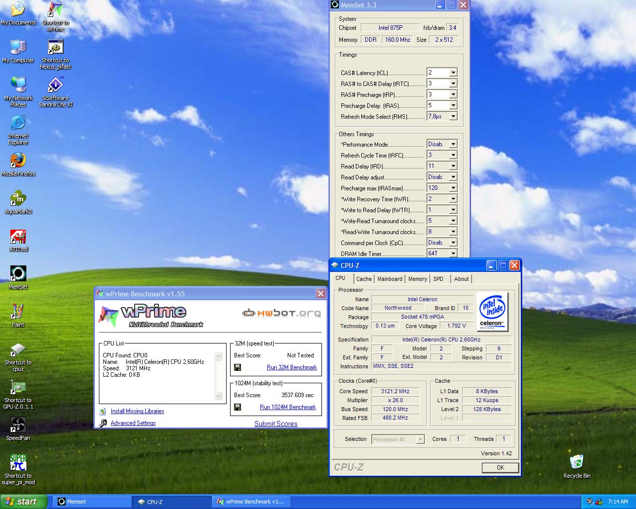Screen dimensions: 636x509
Task: Launch Mozilla Firefox desktop icon
Action: click(18, 165)
